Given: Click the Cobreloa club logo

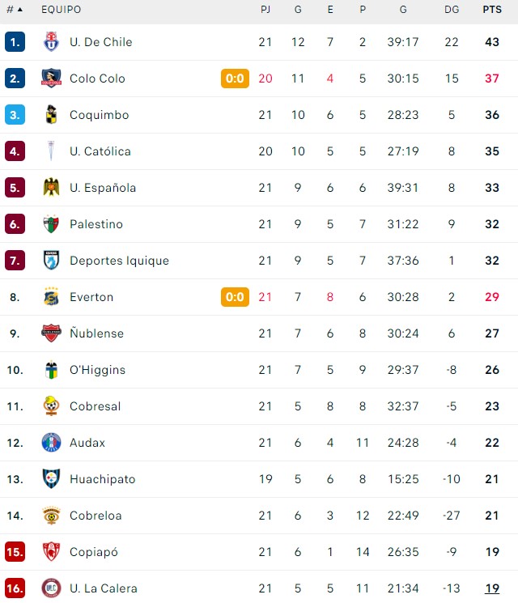Looking at the screenshot, I should [x=51, y=516].
